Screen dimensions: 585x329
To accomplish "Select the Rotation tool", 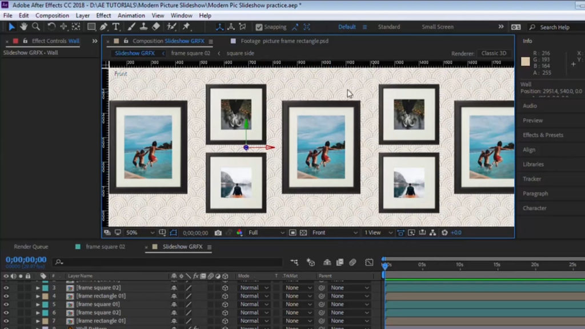I will (51, 27).
